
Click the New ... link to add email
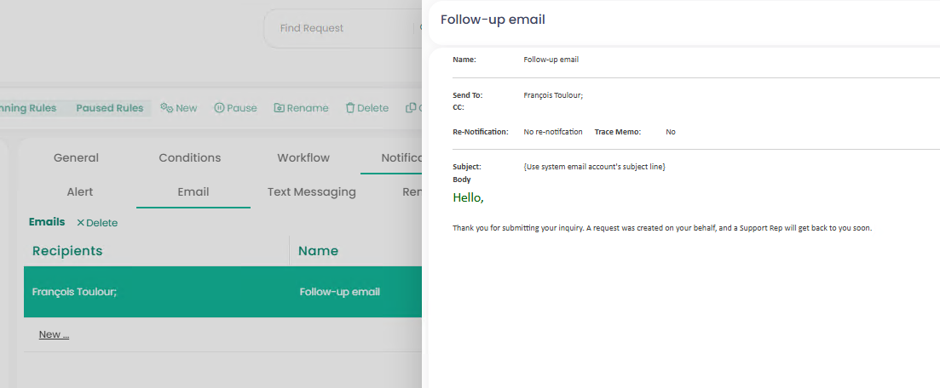[54, 334]
